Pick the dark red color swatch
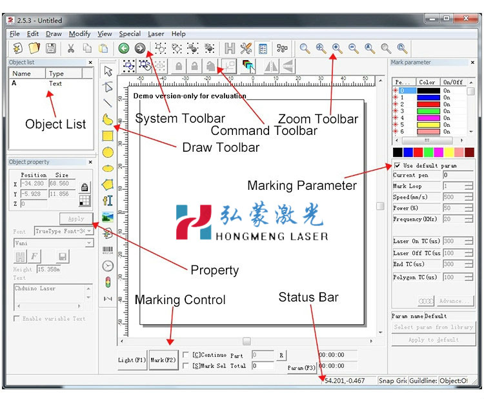The width and height of the screenshot is (484, 399). (x=469, y=152)
